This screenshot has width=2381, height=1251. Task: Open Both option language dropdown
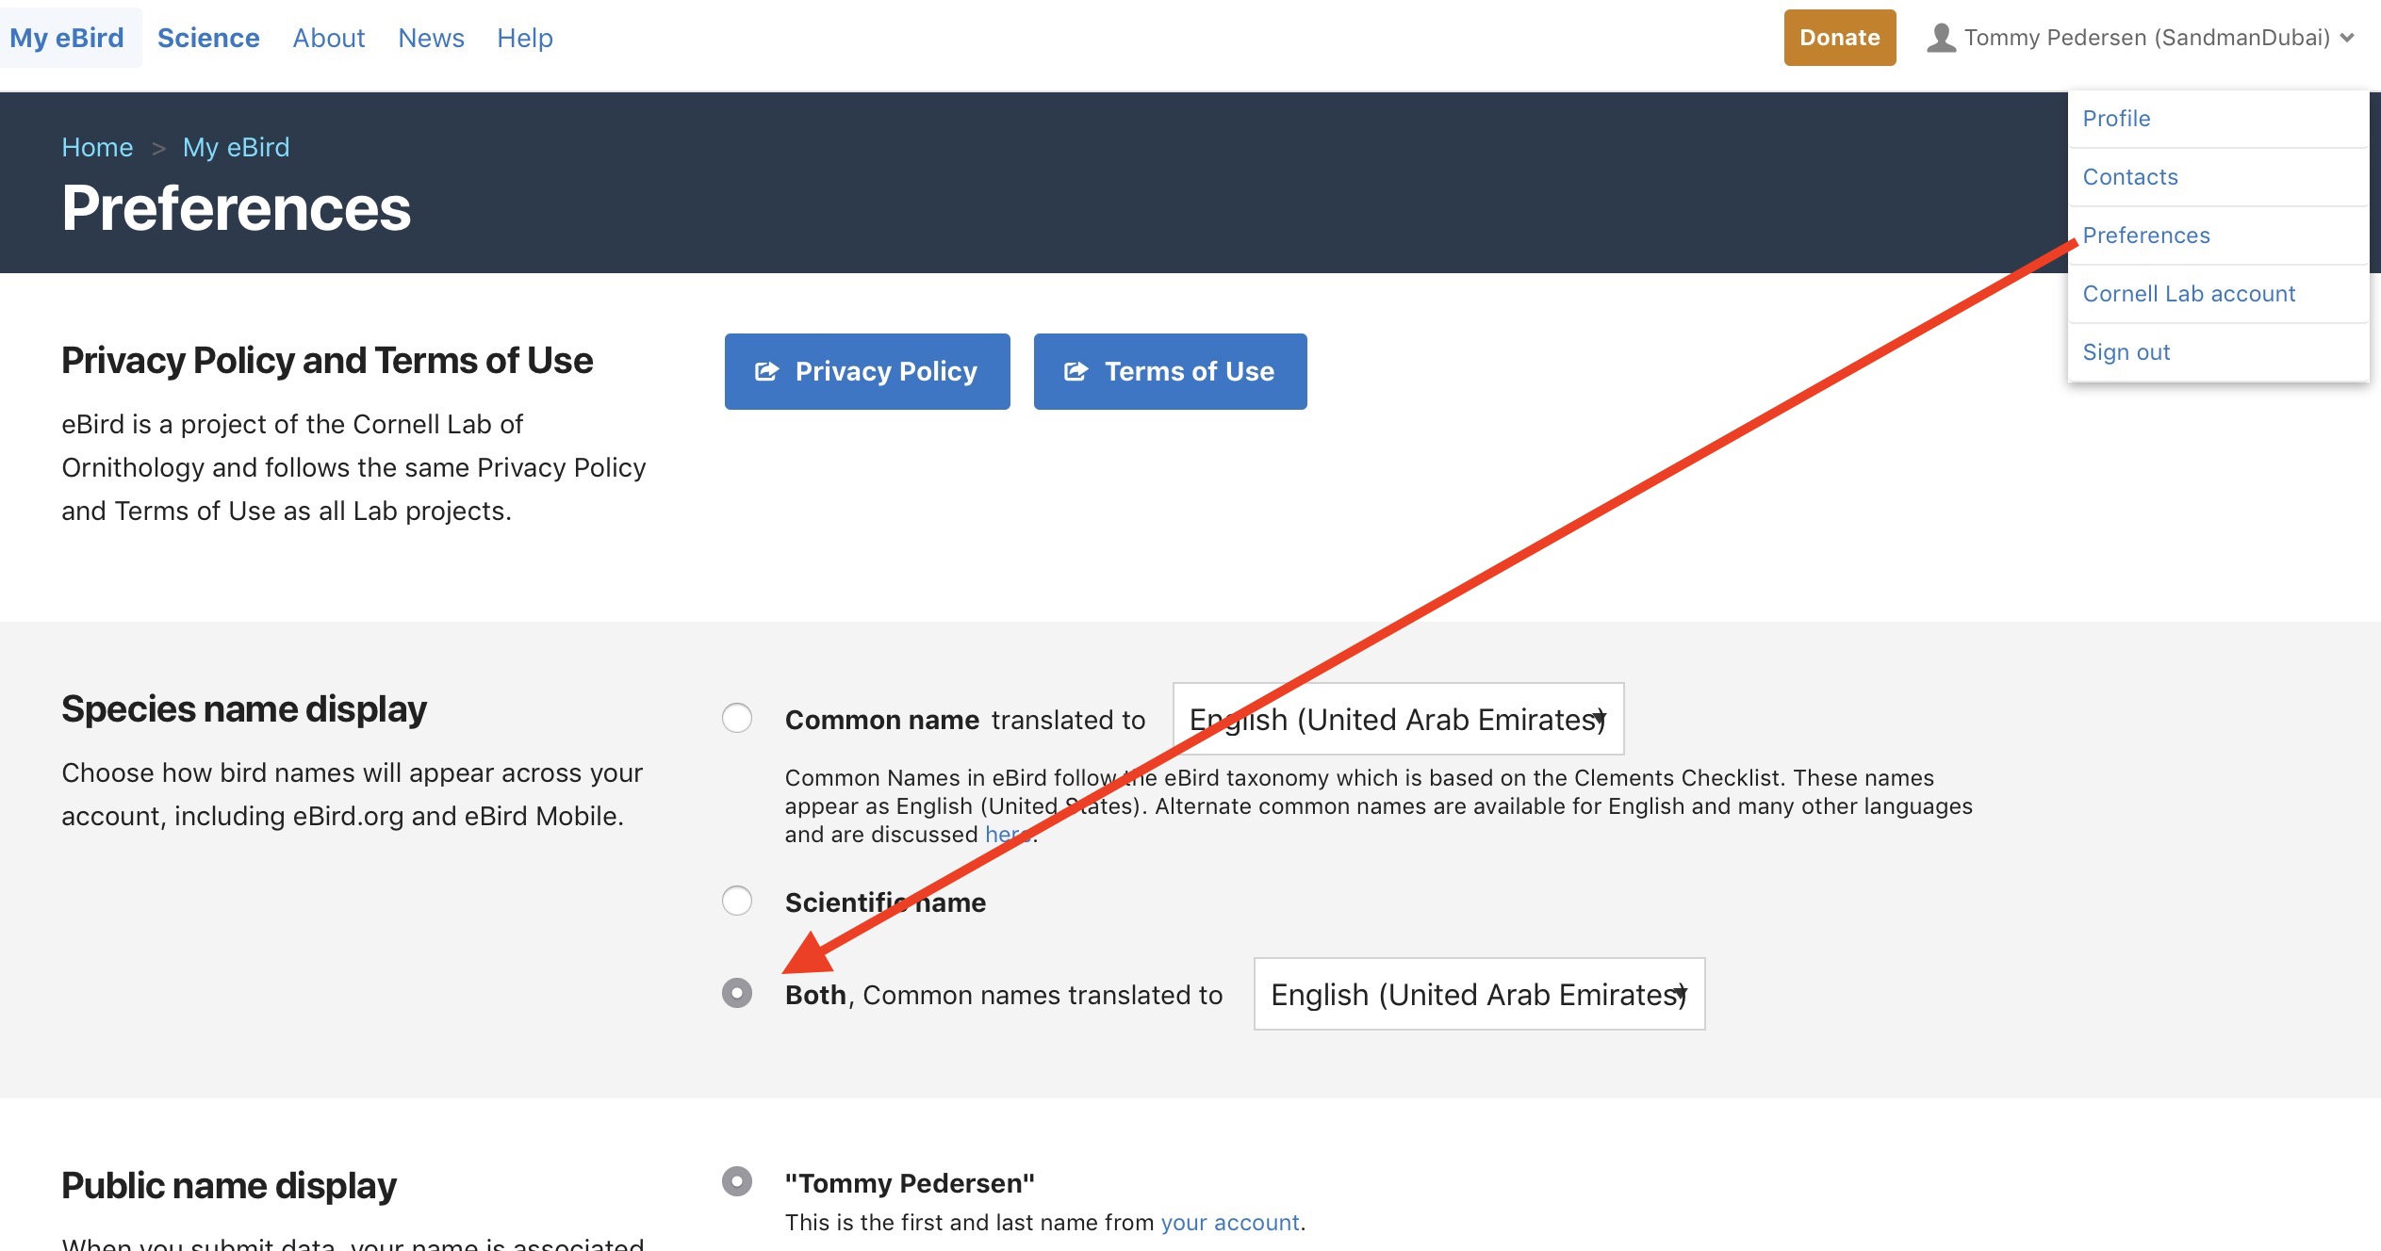coord(1479,994)
